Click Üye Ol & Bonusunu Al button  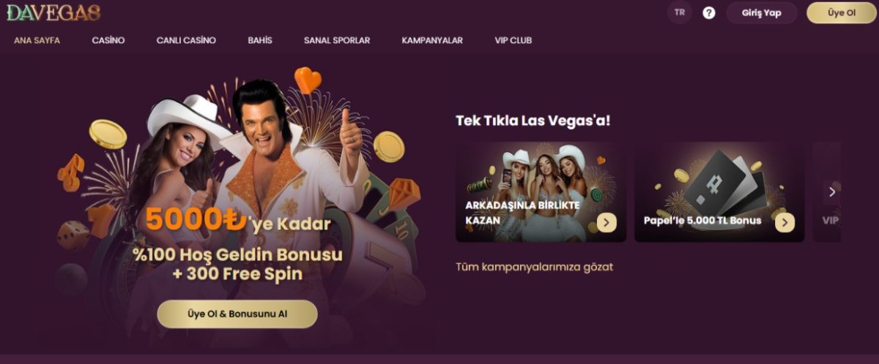click(237, 314)
